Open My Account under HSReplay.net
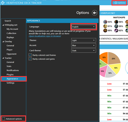This screenshot has width=128, height=122. click(12, 29)
